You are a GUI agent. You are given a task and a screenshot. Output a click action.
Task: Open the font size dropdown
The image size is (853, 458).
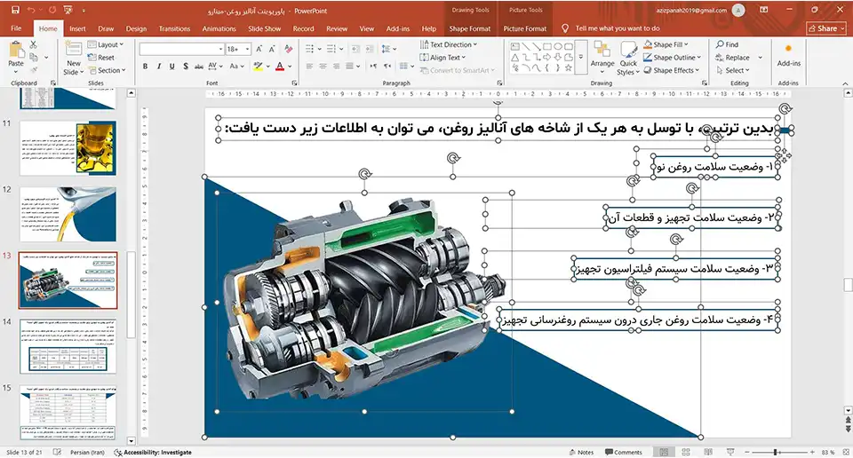tap(248, 49)
